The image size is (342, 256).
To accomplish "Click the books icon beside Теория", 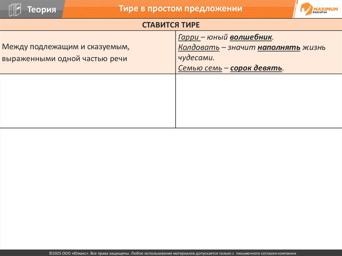I will tap(15, 10).
